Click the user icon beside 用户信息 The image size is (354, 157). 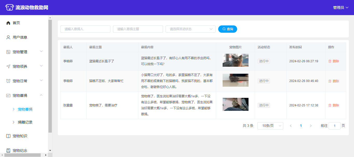click(8, 37)
